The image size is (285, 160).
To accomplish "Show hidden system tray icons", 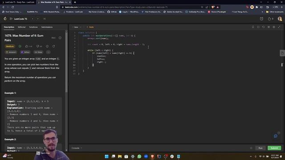I will 251,156.
